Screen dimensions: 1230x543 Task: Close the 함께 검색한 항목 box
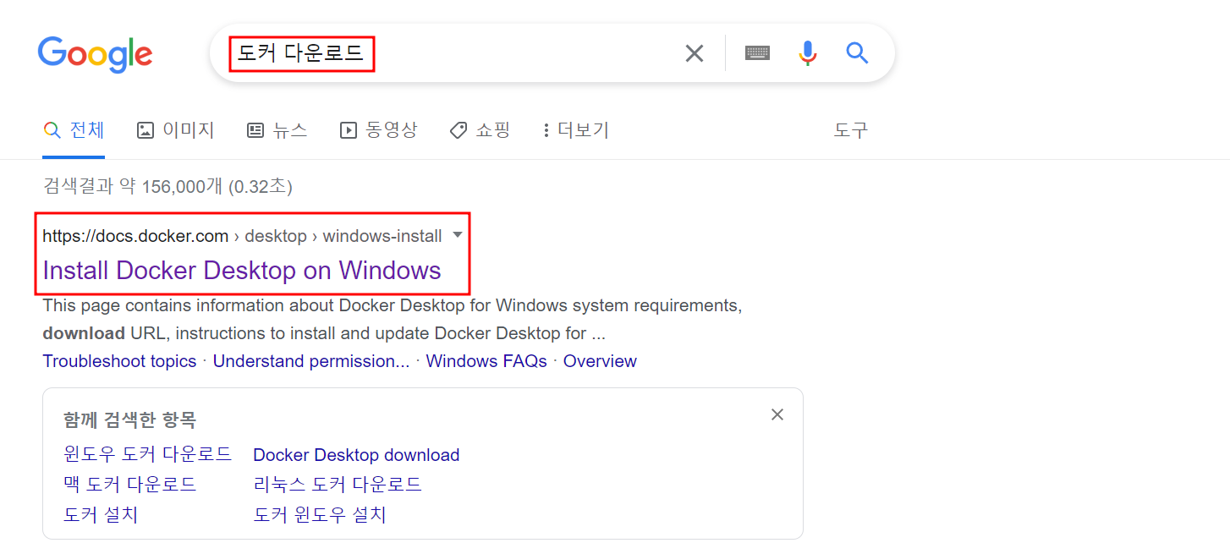click(x=777, y=414)
